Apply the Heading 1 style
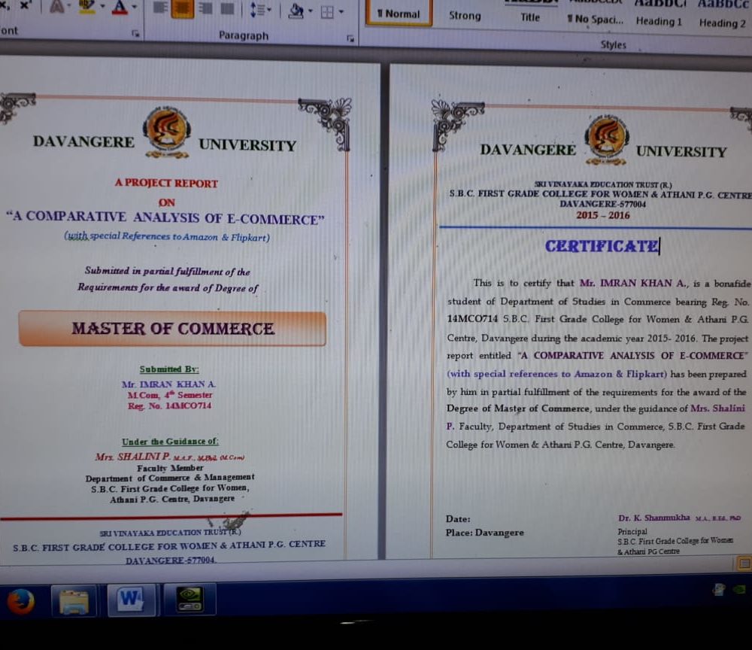This screenshot has height=650, width=752. pyautogui.click(x=659, y=21)
